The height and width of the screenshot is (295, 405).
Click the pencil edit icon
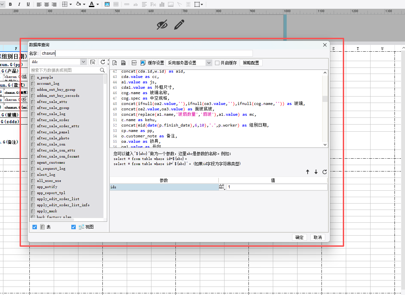point(179,25)
